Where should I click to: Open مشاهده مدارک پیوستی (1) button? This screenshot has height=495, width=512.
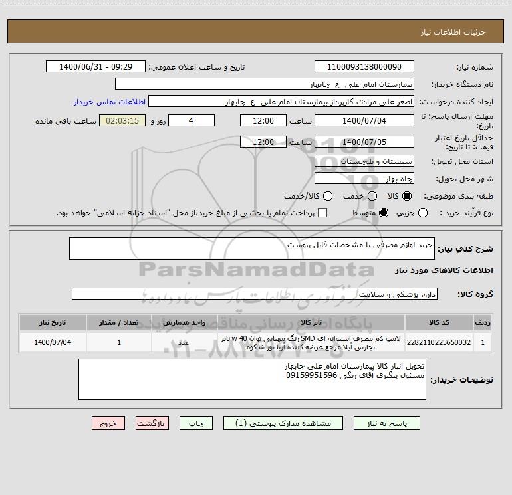point(283,423)
